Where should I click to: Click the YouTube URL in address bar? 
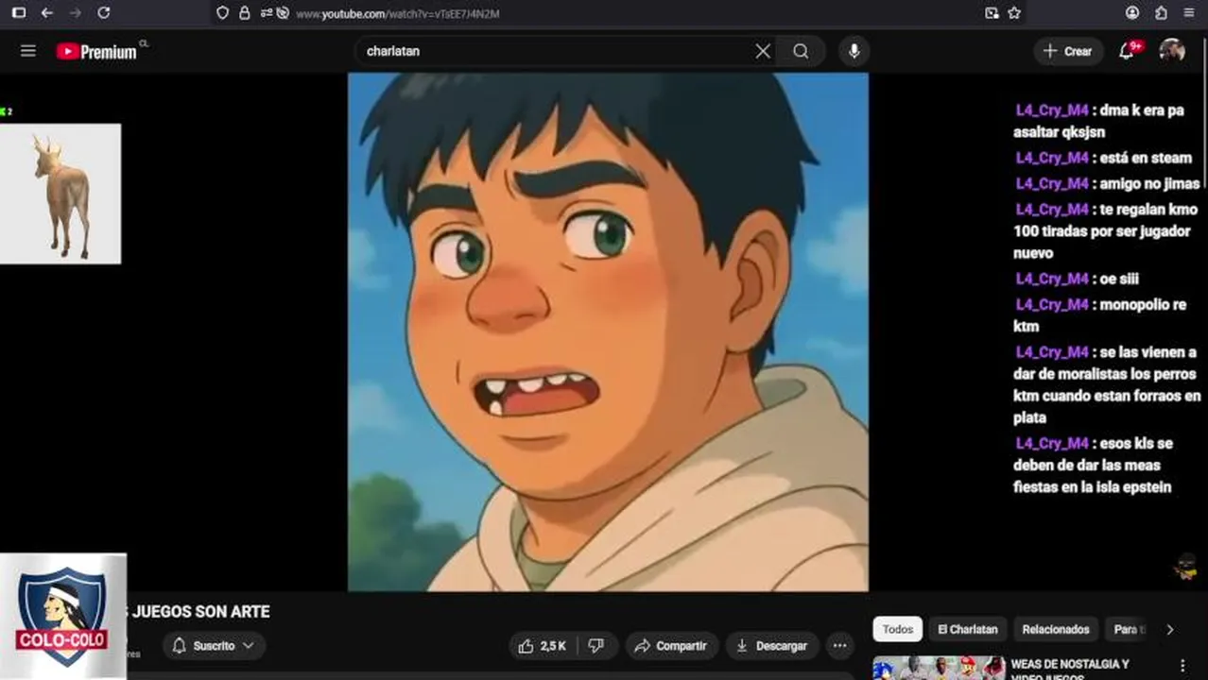pos(398,14)
